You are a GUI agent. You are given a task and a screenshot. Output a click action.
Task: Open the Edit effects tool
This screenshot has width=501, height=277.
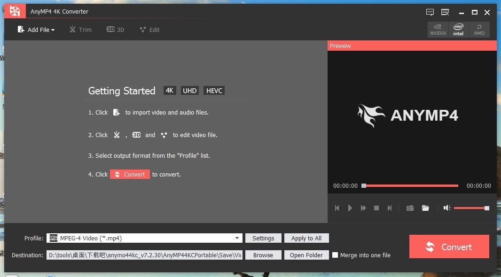(149, 30)
